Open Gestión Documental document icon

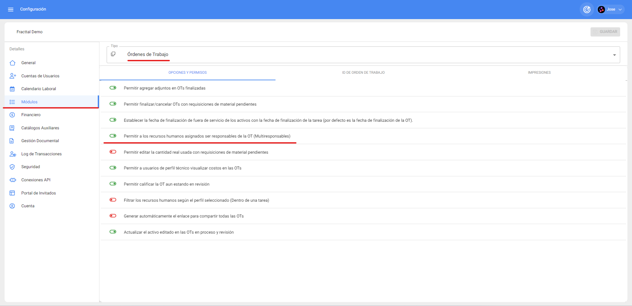pos(13,141)
